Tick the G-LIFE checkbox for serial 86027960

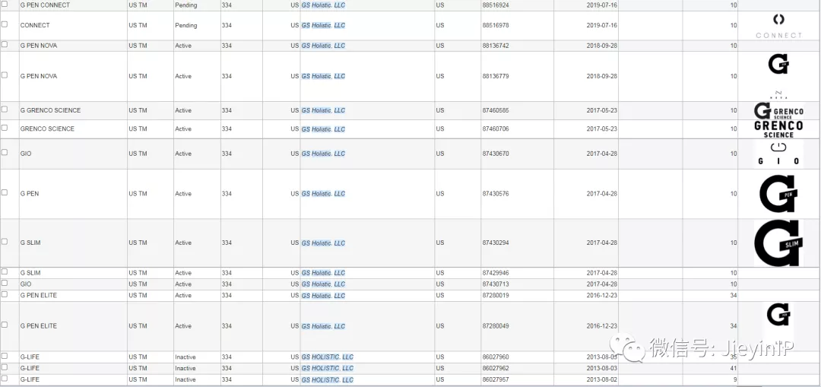pyautogui.click(x=5, y=356)
